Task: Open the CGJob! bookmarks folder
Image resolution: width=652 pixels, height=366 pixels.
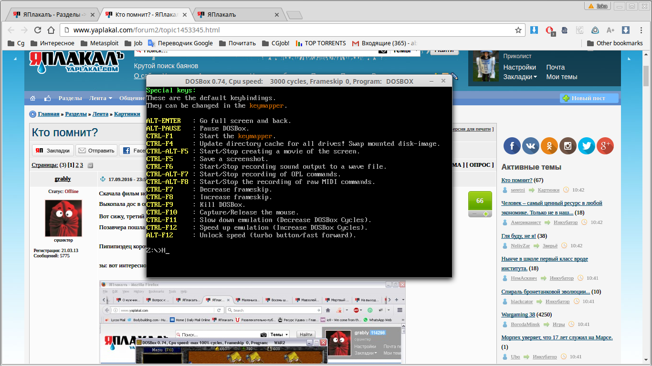Action: click(275, 43)
